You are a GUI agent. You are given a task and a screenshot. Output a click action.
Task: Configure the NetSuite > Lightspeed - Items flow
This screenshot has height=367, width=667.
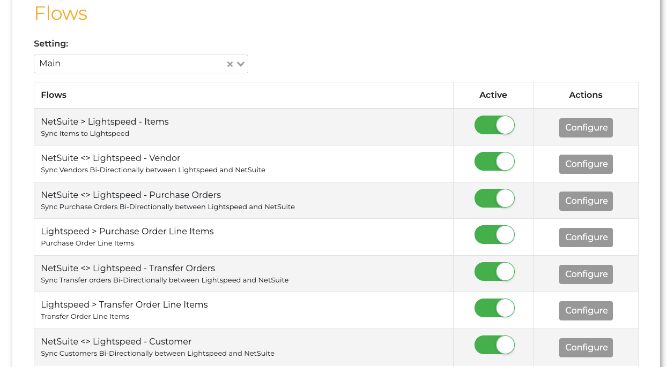click(x=586, y=128)
